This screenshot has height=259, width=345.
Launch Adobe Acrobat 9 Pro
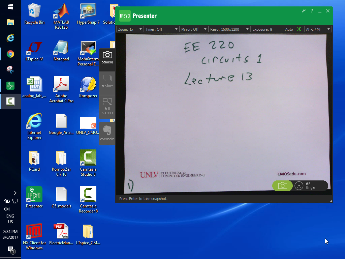[61, 90]
